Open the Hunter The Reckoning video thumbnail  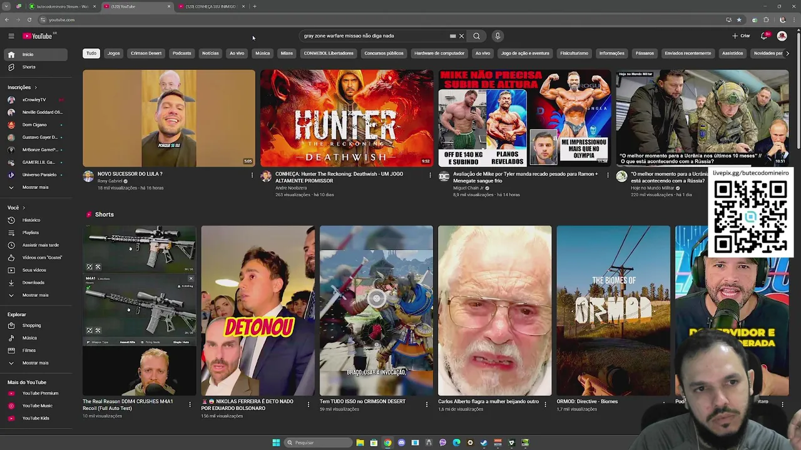click(x=347, y=118)
